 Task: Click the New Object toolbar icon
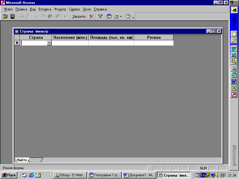116,16
